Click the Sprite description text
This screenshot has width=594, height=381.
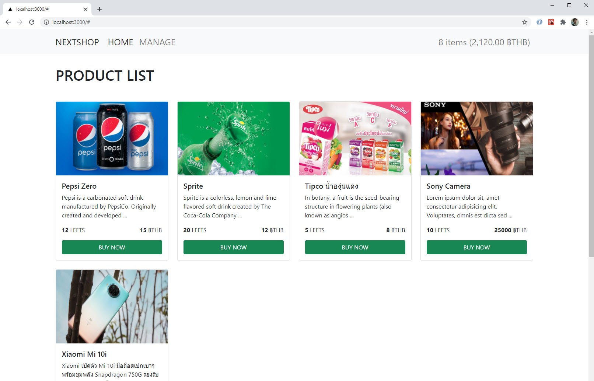click(231, 206)
